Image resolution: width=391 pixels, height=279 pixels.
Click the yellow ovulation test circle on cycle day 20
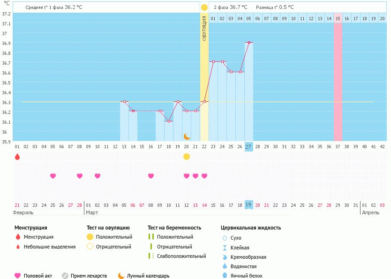[187, 157]
